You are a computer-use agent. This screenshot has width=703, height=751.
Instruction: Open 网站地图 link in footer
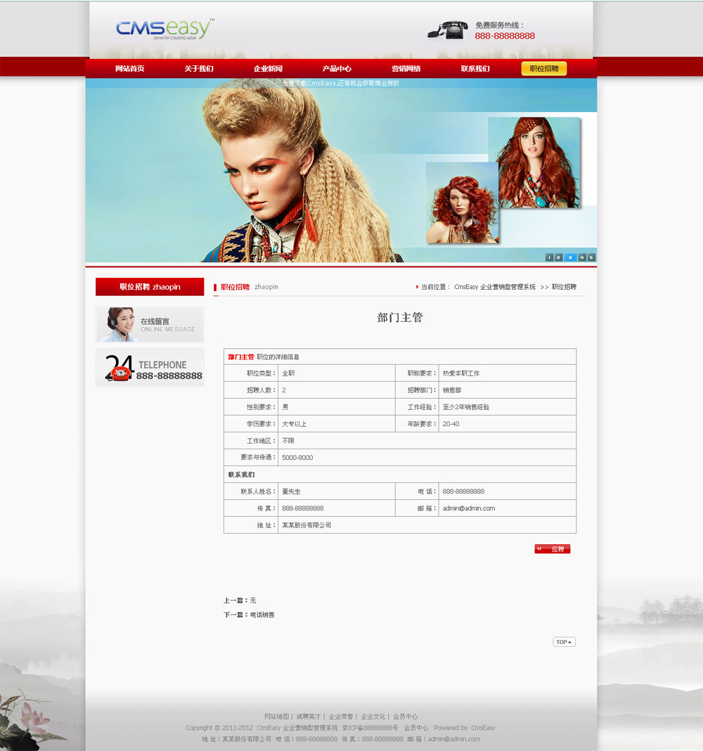(277, 717)
